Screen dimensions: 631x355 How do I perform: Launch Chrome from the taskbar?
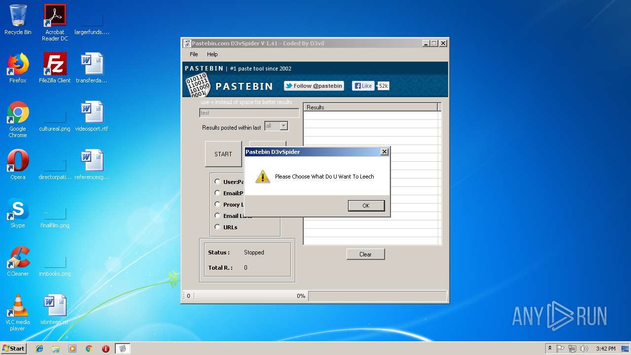coord(89,349)
